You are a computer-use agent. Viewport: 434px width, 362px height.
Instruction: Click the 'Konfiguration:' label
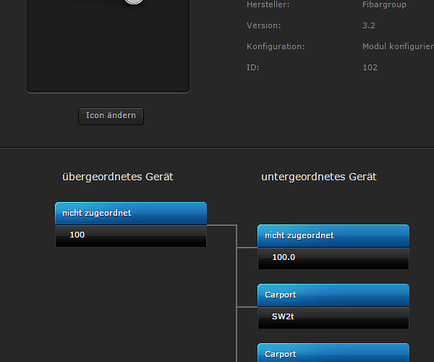pos(276,46)
